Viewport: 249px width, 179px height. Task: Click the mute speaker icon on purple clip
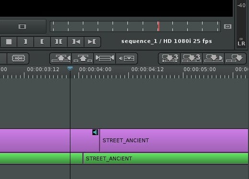point(95,132)
